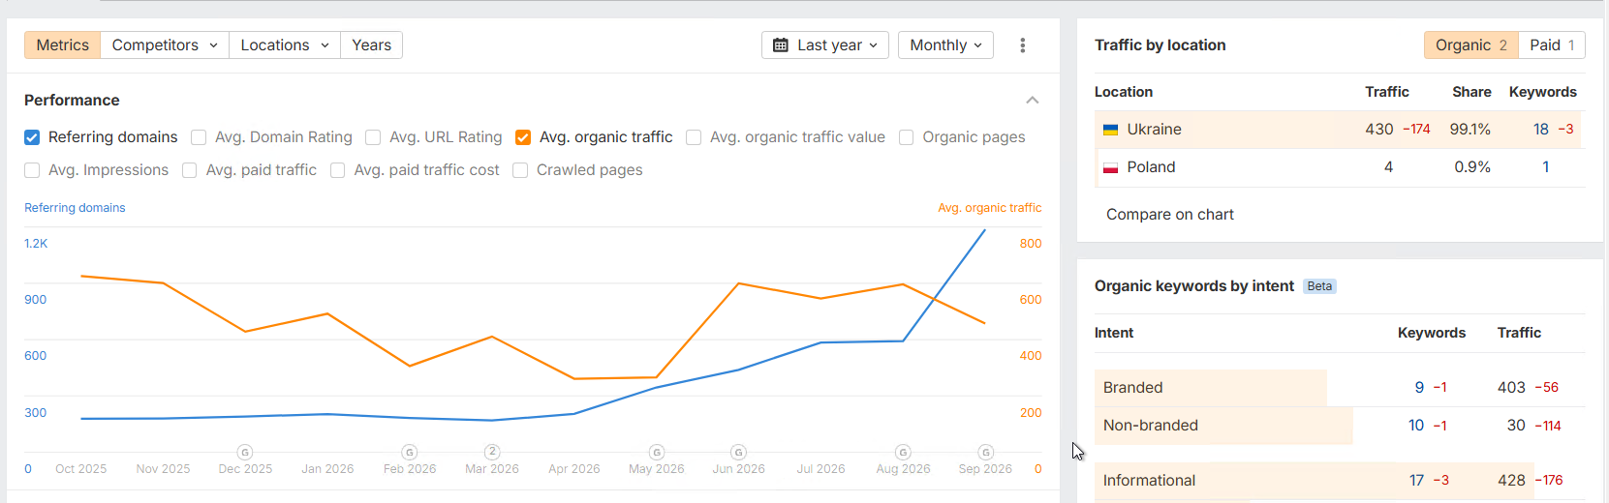Click the Google update marker at Dec 2025
The image size is (1609, 503).
(x=245, y=452)
